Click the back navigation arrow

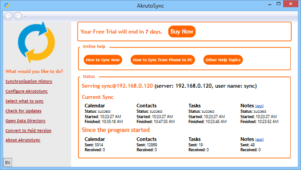coord(8,17)
